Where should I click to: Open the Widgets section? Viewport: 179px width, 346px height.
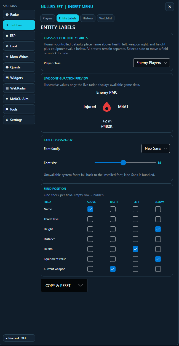(x=19, y=78)
